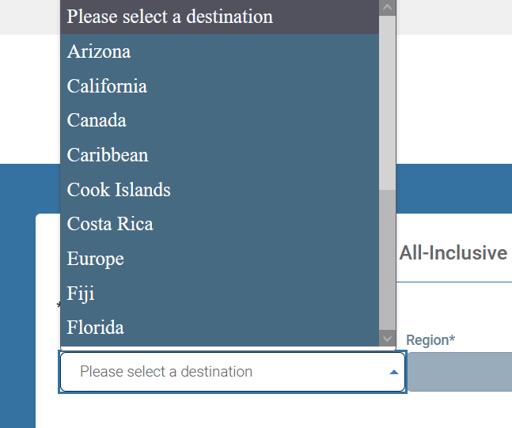Click the scrollbar down arrow in destination list
The width and height of the screenshot is (512, 428).
point(387,338)
